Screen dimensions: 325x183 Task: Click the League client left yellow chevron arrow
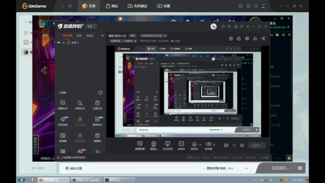tap(44, 71)
